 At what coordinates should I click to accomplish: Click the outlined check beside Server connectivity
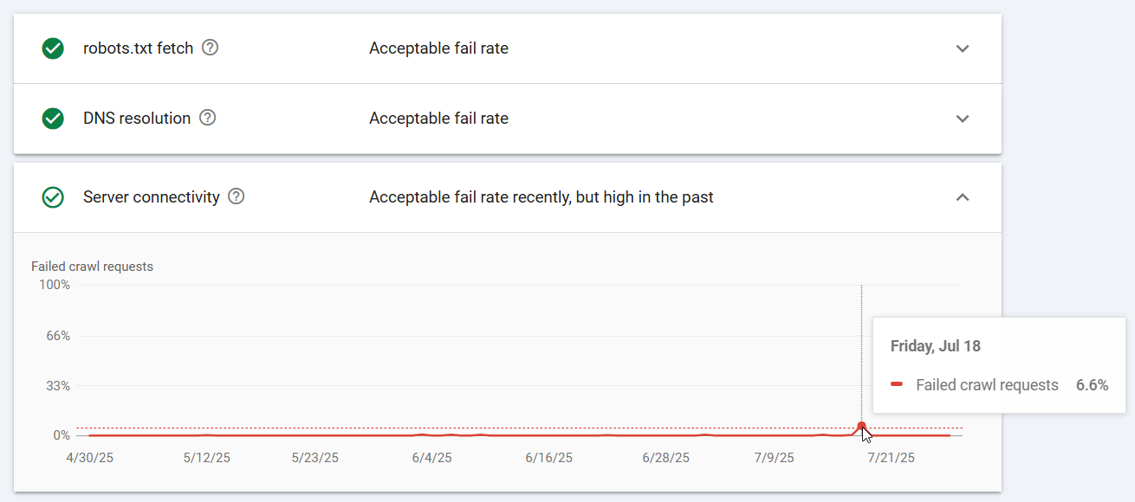[53, 197]
